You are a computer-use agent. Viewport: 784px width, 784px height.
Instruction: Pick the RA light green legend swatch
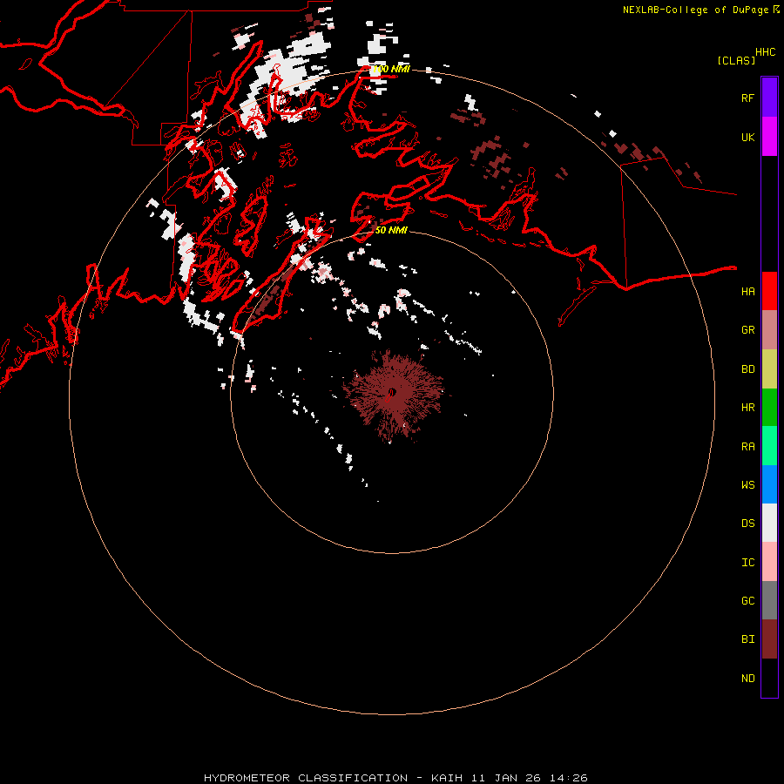point(769,446)
